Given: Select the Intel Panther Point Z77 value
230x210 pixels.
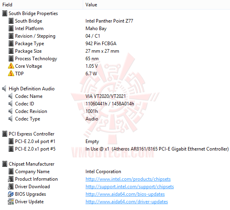Looking at the screenshot, I should click(x=109, y=21).
